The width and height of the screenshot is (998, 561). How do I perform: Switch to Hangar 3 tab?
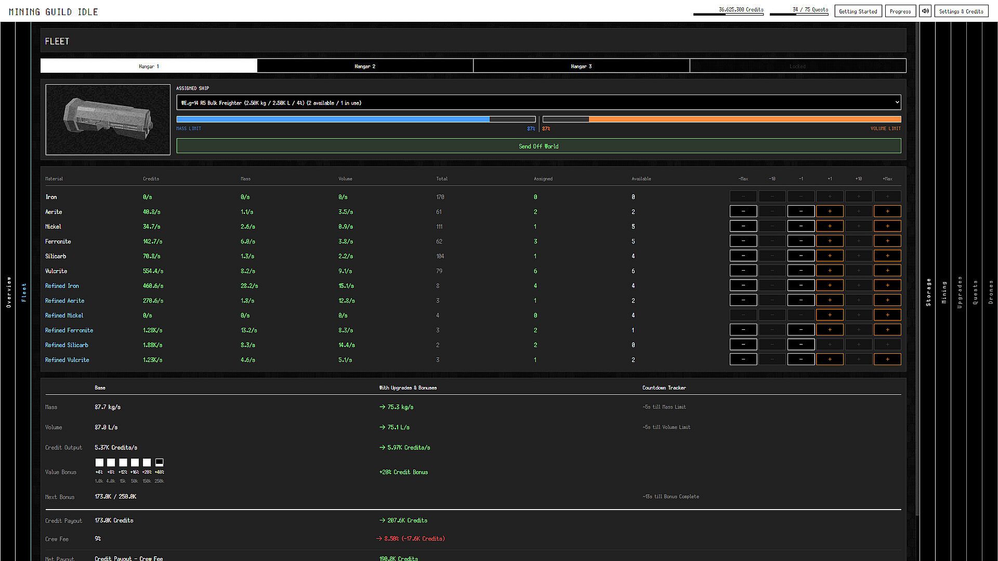pyautogui.click(x=581, y=66)
